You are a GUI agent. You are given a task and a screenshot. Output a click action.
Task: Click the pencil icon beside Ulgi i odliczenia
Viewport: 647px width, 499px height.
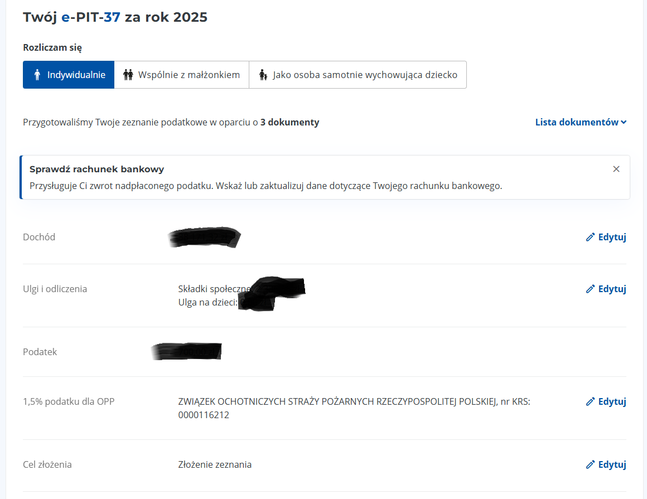pos(590,289)
